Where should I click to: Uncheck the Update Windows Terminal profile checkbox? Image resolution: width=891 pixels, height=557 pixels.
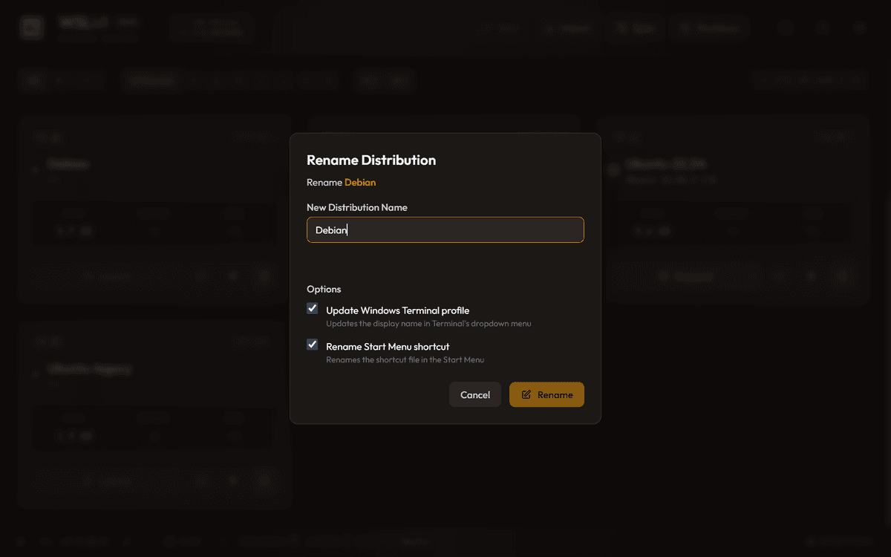click(313, 309)
